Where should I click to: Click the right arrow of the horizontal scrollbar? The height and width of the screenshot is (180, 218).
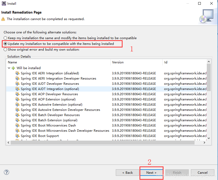tap(204, 143)
